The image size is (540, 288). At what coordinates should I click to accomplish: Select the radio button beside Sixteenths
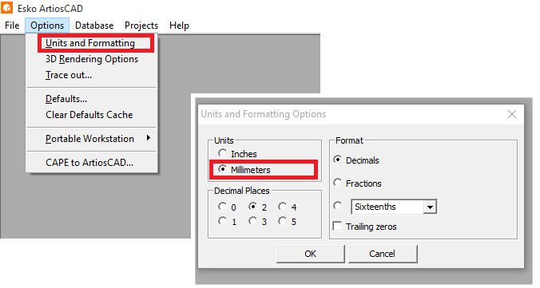pyautogui.click(x=337, y=206)
